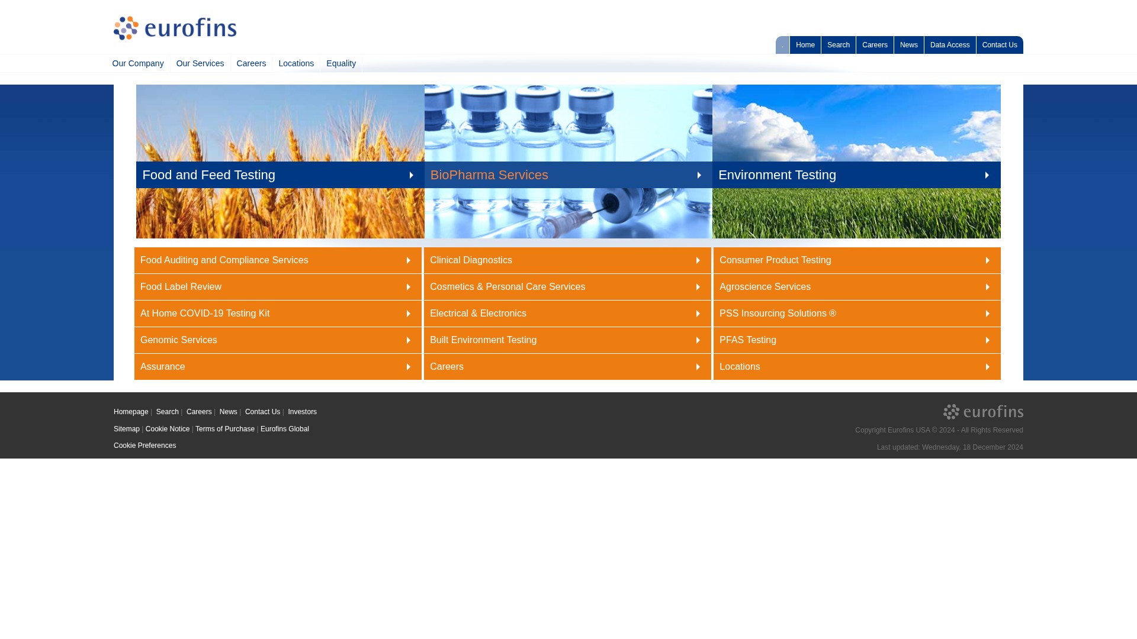Open the orange Locations tile

pos(857,367)
